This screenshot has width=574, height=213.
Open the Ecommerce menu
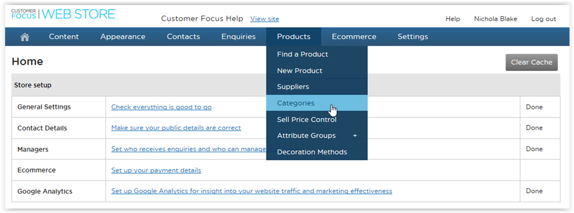pyautogui.click(x=354, y=36)
